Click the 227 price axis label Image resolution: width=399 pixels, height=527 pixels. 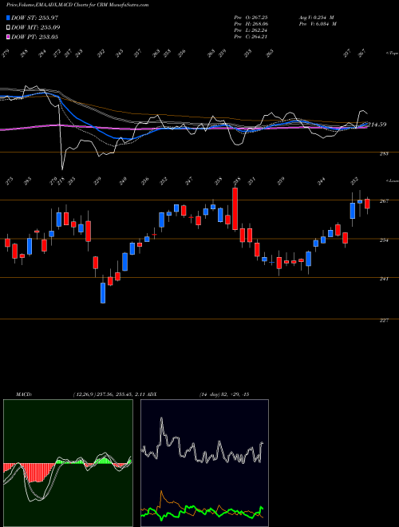[x=384, y=320]
